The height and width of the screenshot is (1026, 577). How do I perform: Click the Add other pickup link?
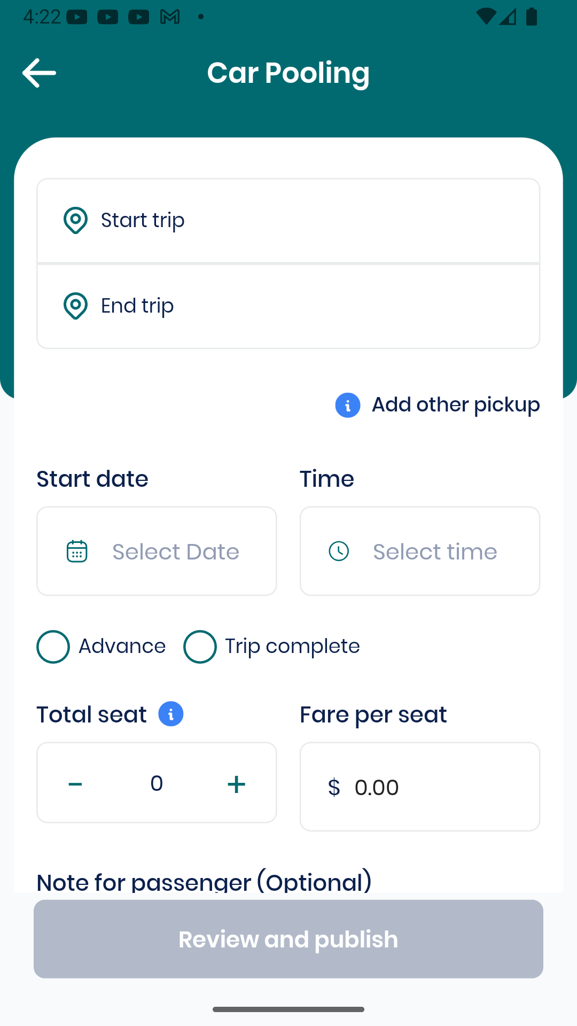(x=456, y=405)
